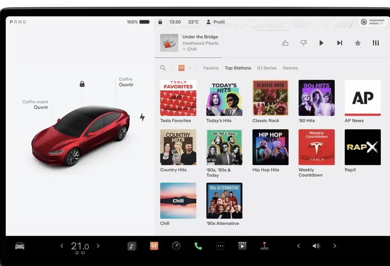Image resolution: width=390 pixels, height=266 pixels.
Task: Open the '90s Alternative station
Action: [224, 201]
